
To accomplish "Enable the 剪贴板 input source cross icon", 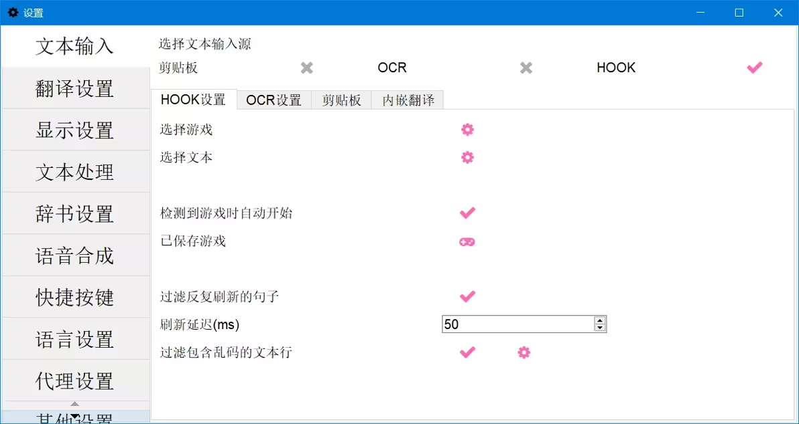I will (307, 68).
